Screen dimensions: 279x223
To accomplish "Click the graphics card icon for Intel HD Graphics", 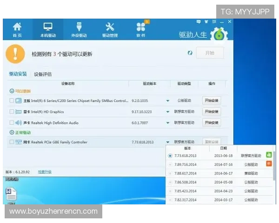I will click(x=18, y=111).
